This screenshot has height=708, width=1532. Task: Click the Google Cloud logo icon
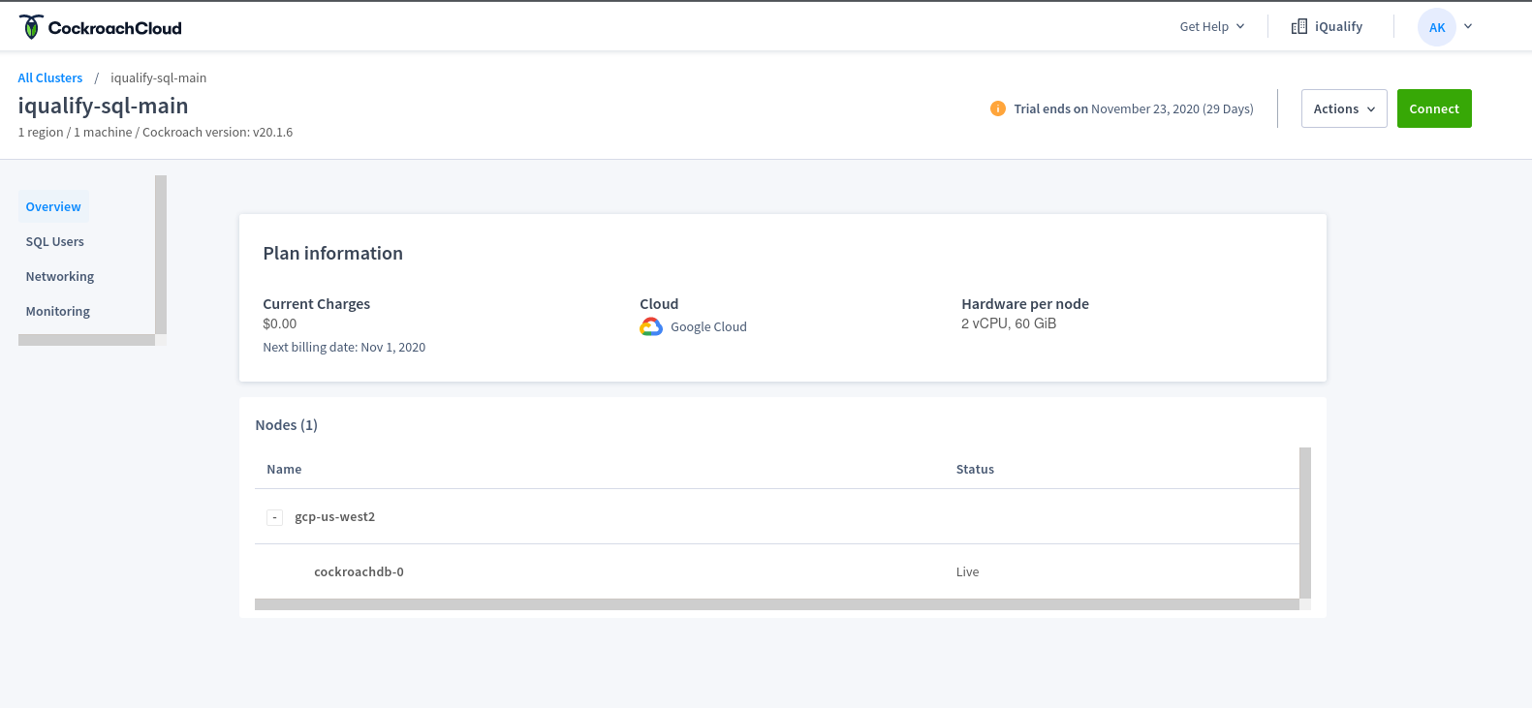pyautogui.click(x=651, y=327)
